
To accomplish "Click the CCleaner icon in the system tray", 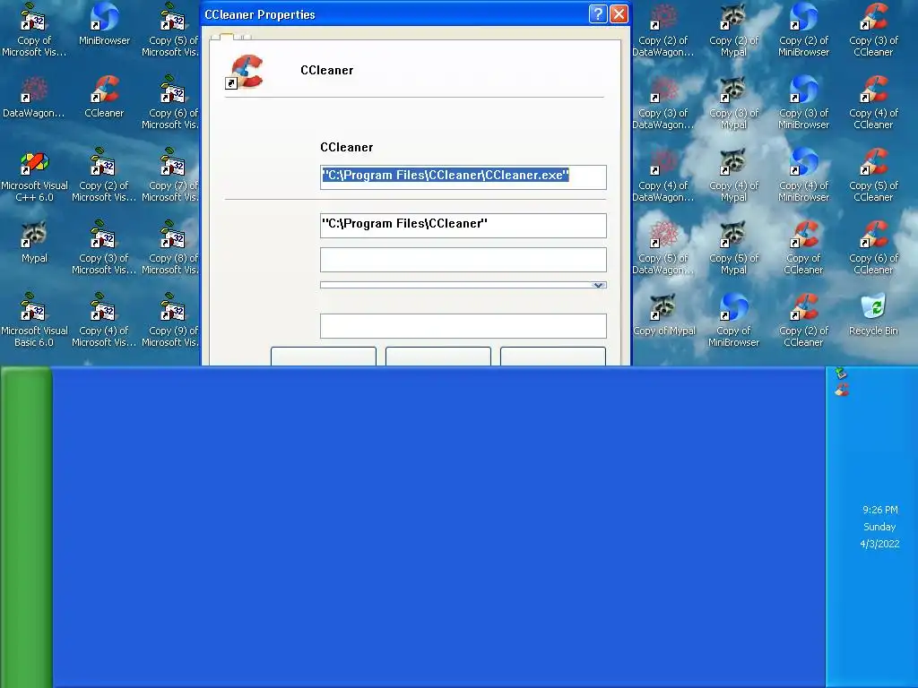I will tap(842, 390).
